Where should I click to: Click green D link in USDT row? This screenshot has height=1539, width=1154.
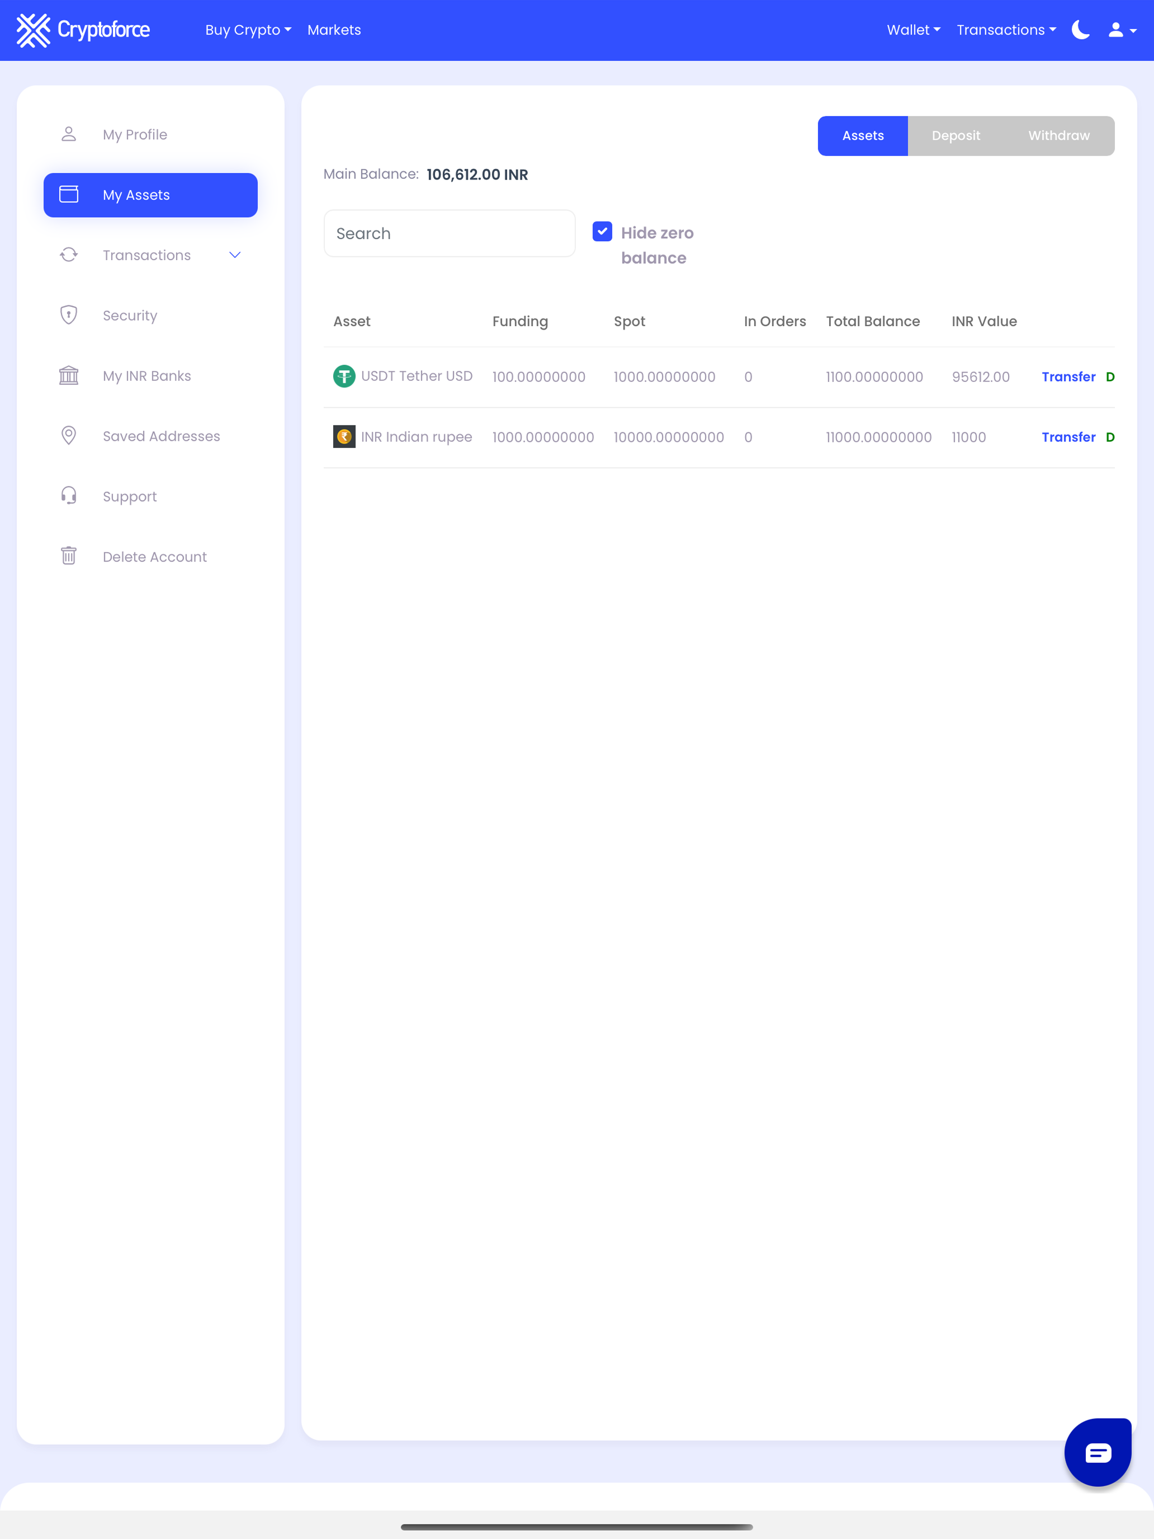coord(1110,376)
